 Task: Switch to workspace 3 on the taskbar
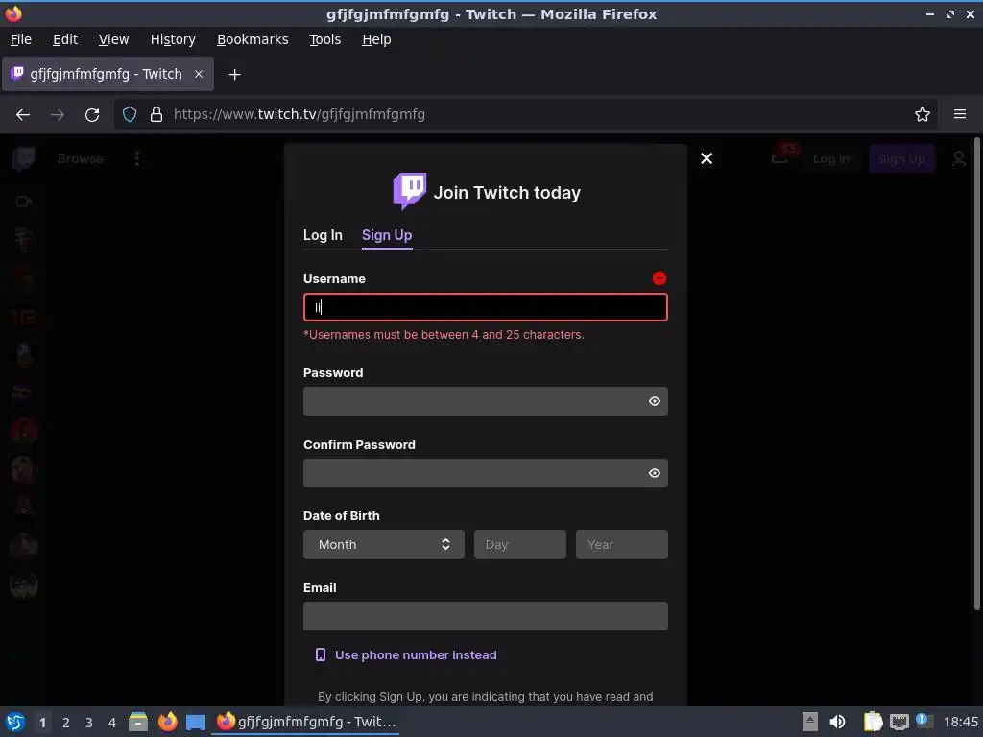pos(89,723)
